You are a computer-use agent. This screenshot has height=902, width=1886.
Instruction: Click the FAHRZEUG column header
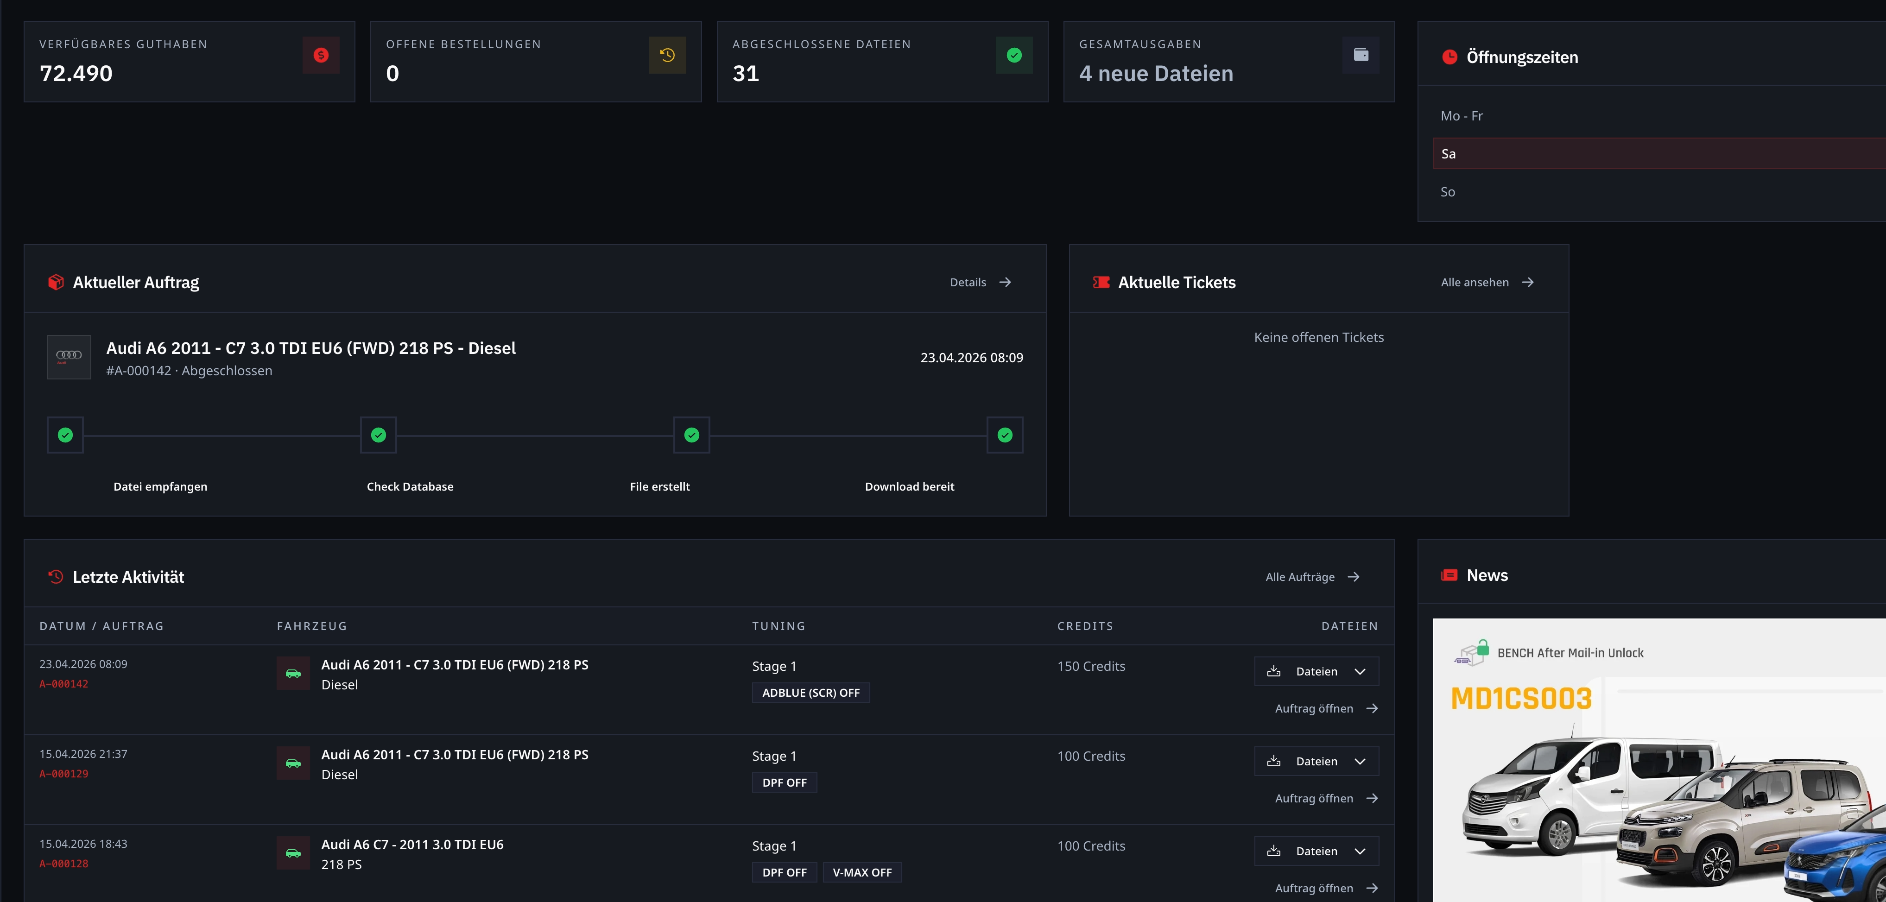pyautogui.click(x=312, y=626)
